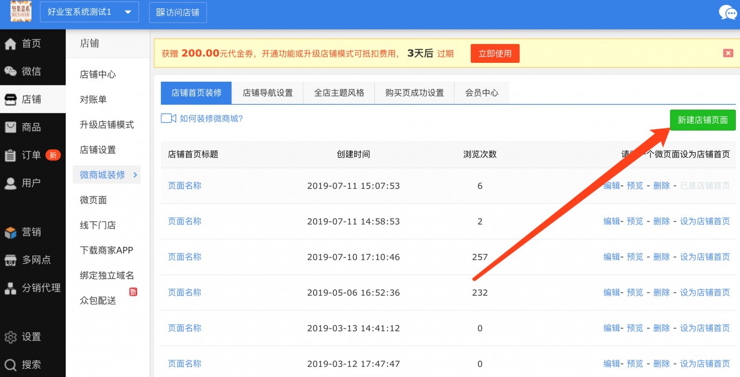Open 下载商家APP in submenu
This screenshot has height=377, width=740.
[106, 250]
